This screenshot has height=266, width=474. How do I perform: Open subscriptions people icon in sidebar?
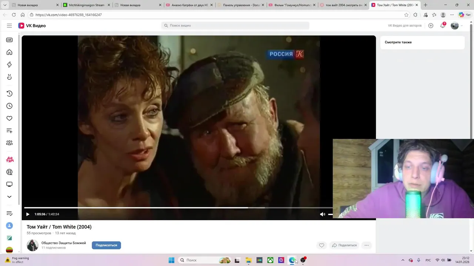[9, 143]
